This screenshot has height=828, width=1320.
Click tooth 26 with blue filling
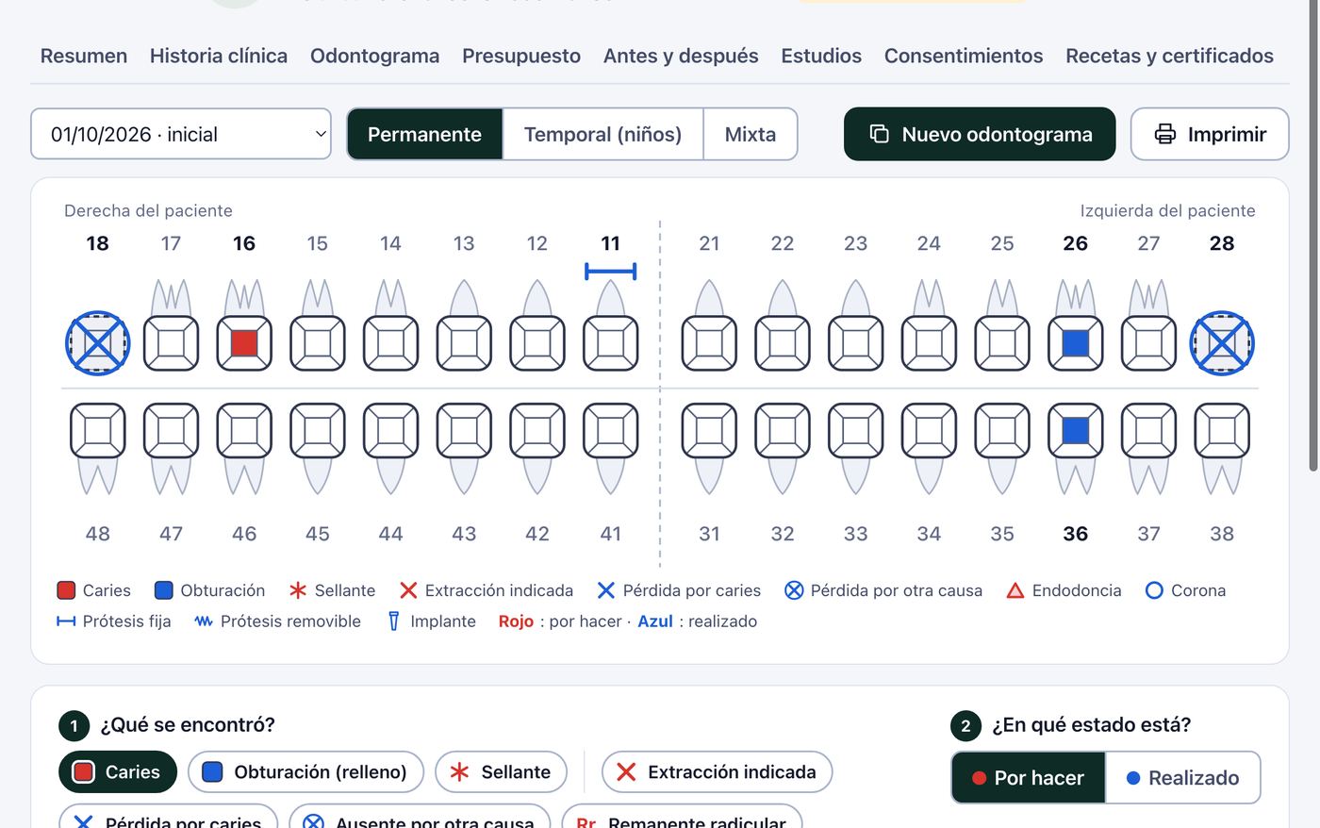(x=1076, y=343)
